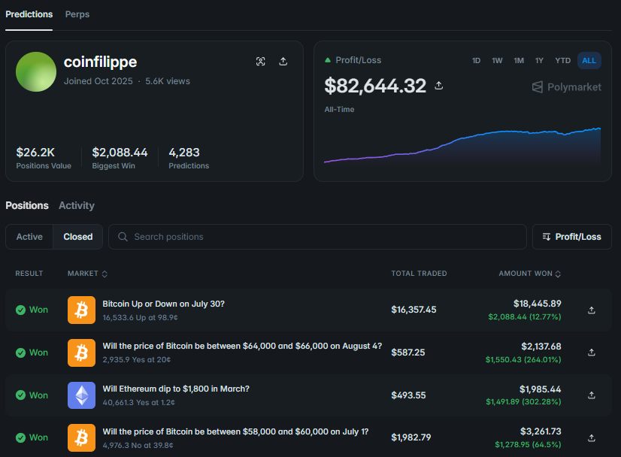Open coinfilippe's green avatar
The height and width of the screenshot is (457, 621).
36,71
